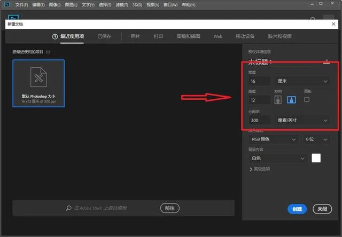Open the RGB 颜色 color mode dropdown

click(x=274, y=139)
